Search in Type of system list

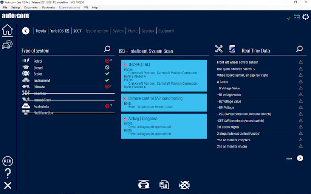(x=107, y=49)
